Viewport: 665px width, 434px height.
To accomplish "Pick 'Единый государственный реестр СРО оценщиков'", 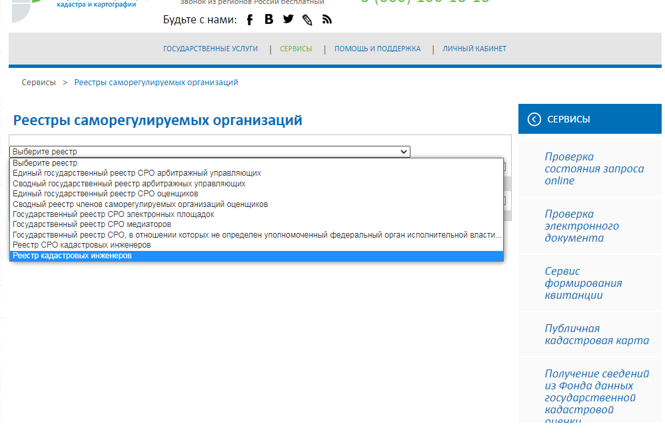I will [x=105, y=194].
